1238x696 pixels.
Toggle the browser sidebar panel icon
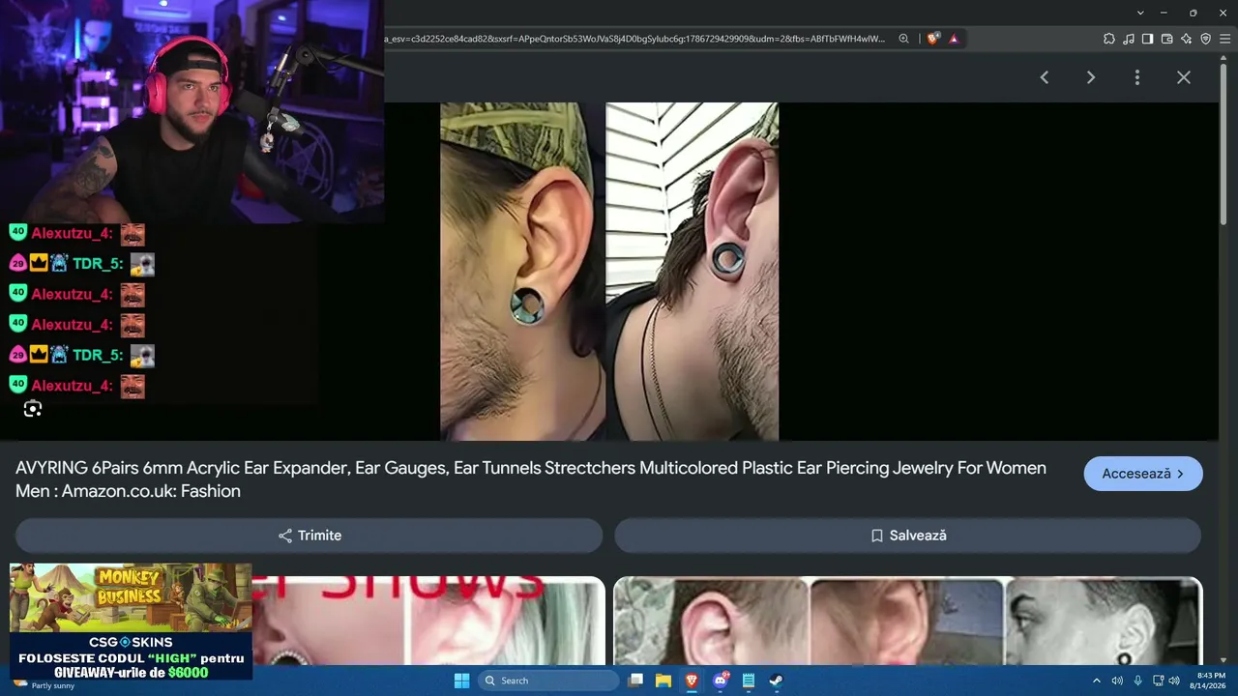tap(1147, 39)
